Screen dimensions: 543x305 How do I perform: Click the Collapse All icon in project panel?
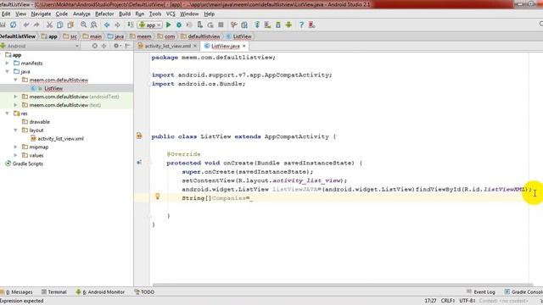(104, 46)
